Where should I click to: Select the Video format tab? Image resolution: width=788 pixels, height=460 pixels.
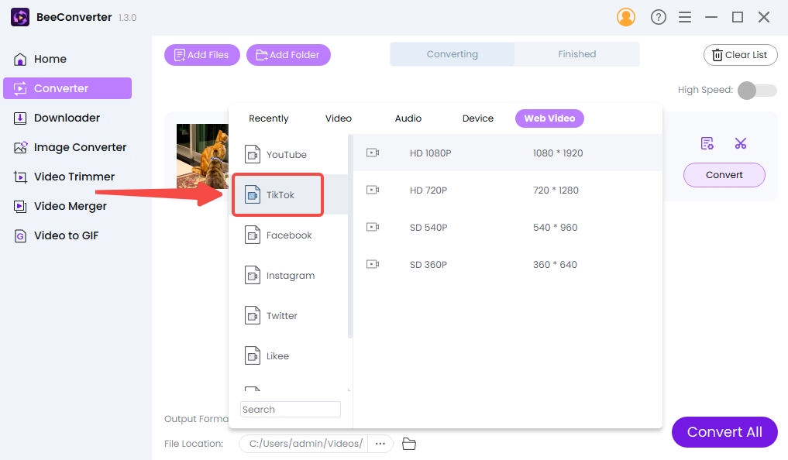tap(339, 118)
